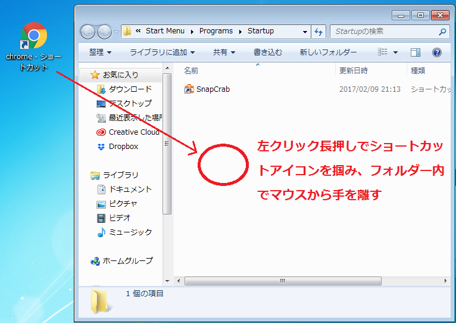
Task: Open the 整理 menu
Action: click(100, 52)
